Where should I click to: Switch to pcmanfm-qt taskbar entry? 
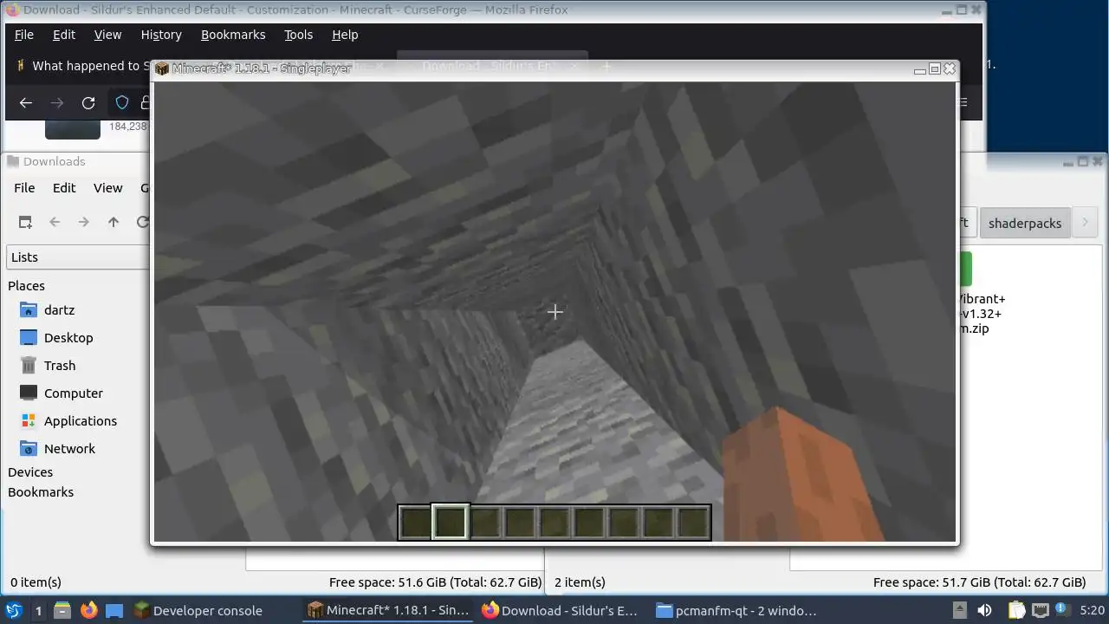[736, 610]
